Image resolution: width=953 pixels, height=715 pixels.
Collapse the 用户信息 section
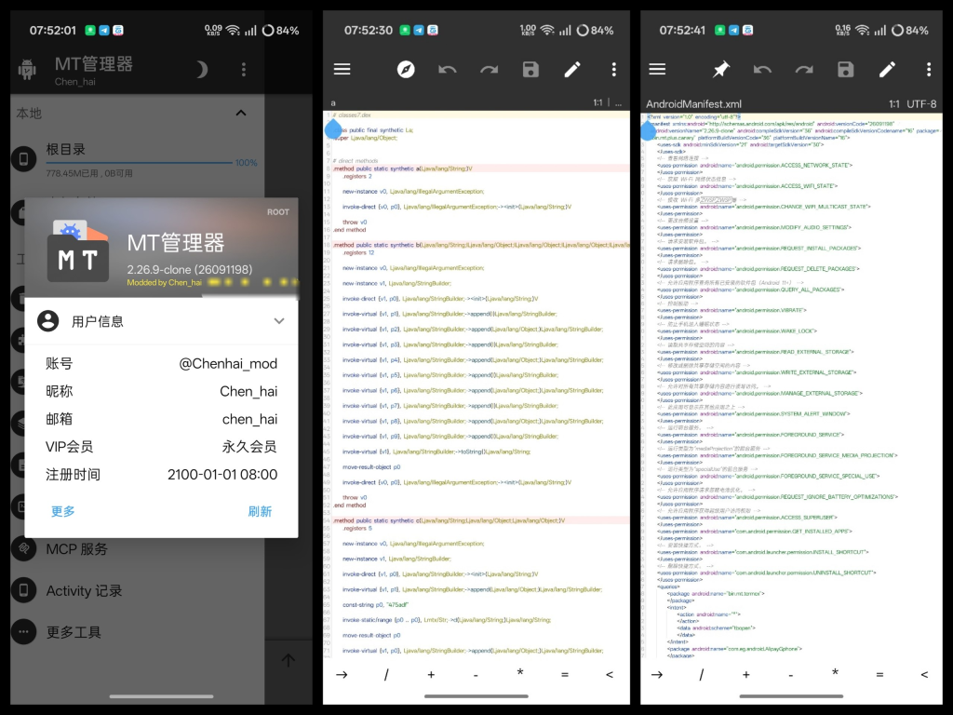coord(279,321)
